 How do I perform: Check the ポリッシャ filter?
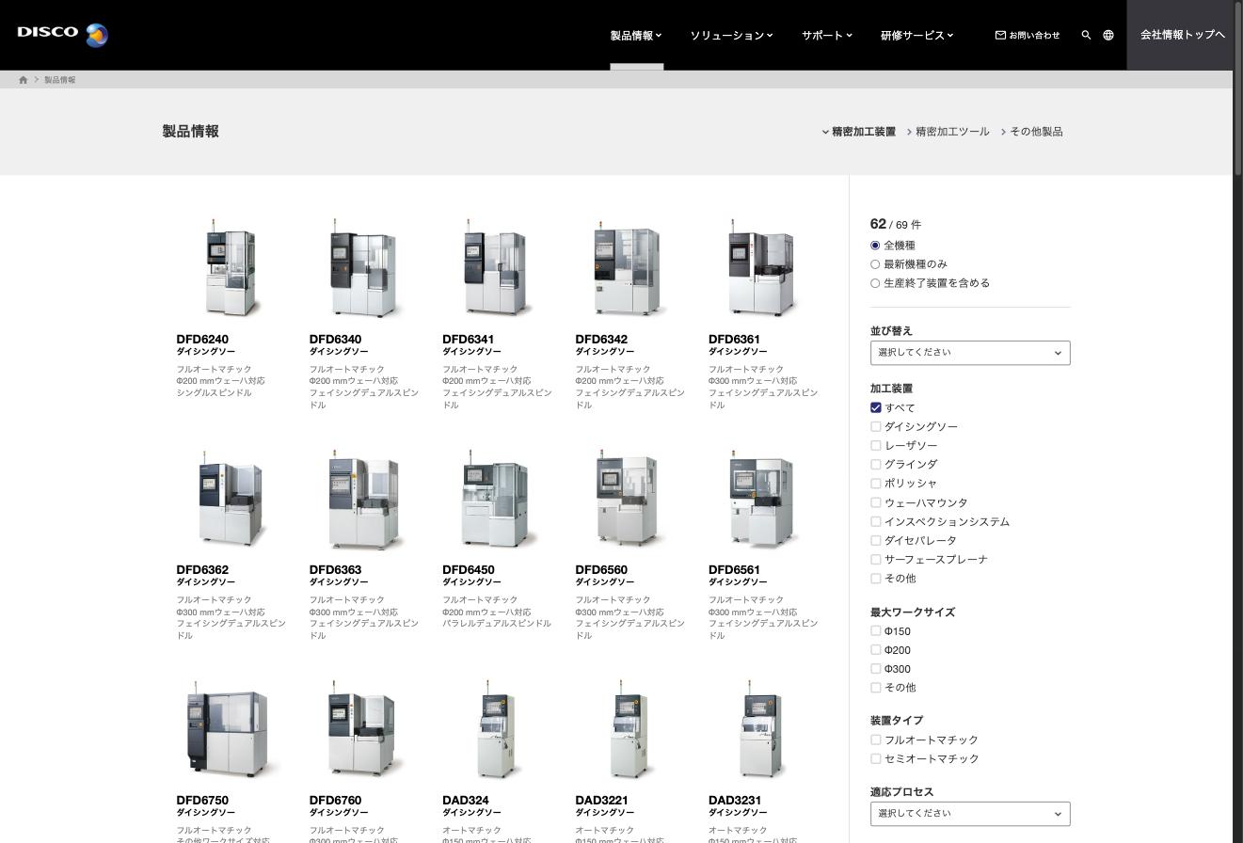[876, 483]
